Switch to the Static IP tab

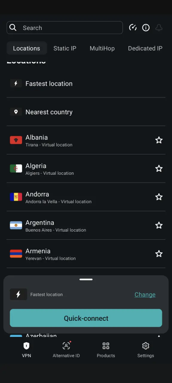(x=65, y=48)
